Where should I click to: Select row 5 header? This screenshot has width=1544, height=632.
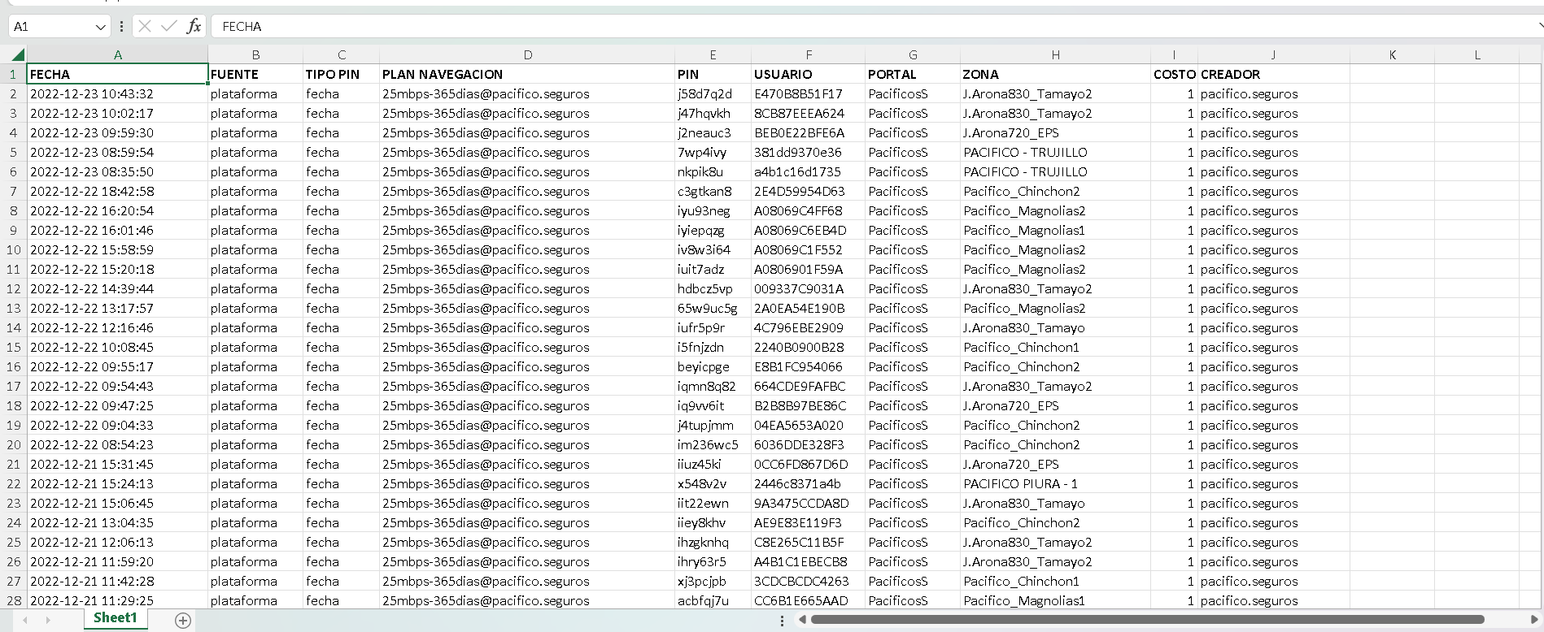coord(13,152)
